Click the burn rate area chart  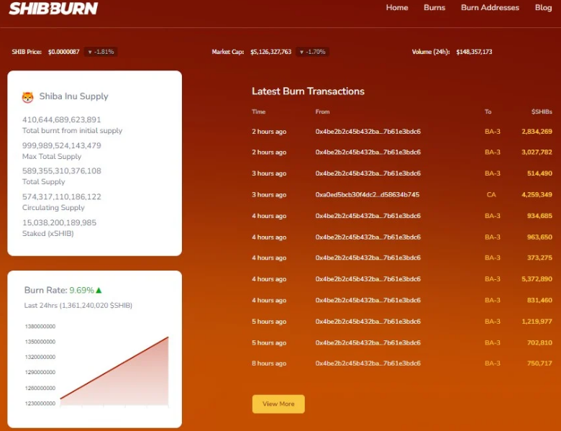coord(114,371)
